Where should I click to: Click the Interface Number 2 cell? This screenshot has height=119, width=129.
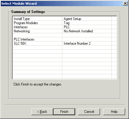pos(87,43)
